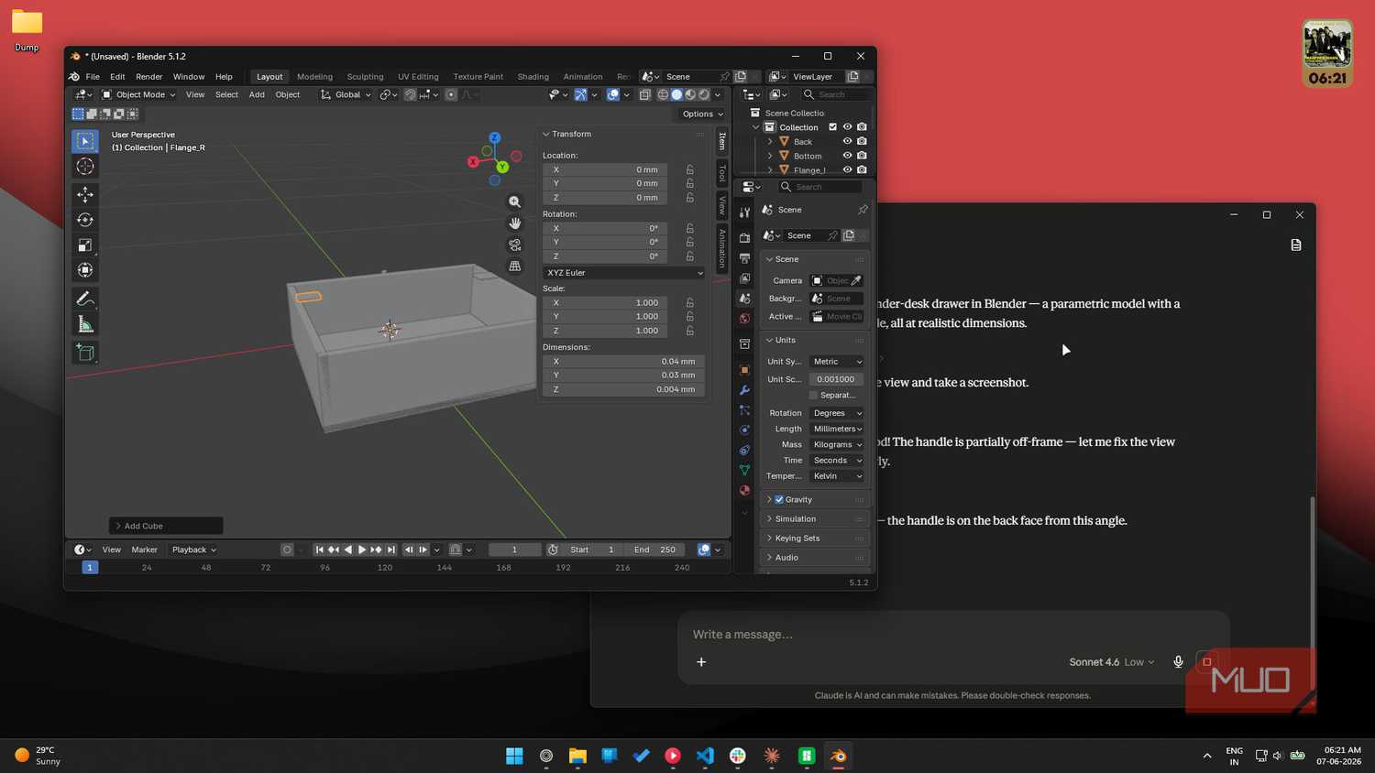Toggle the Gravity checkbox
Viewport: 1375px width, 773px height.
pyautogui.click(x=779, y=500)
